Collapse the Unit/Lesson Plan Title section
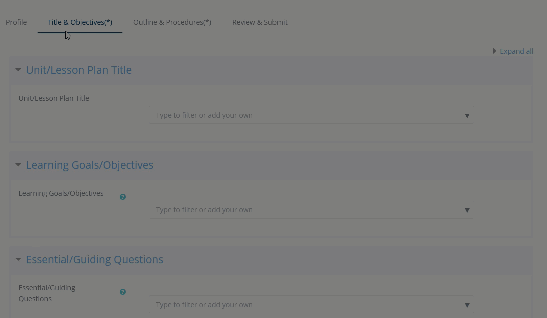 pos(18,70)
